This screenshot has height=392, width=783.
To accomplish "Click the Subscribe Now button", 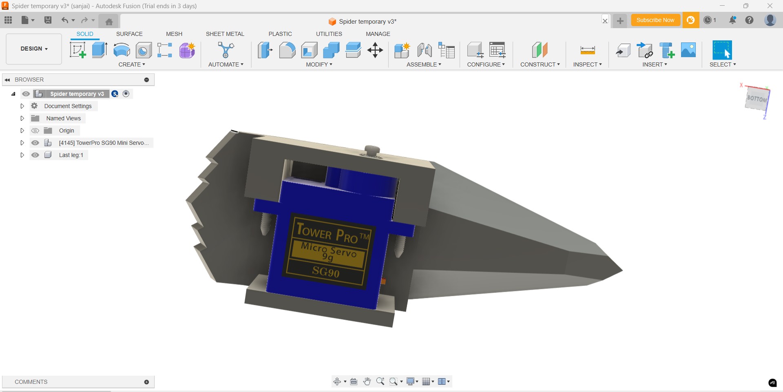I will (x=655, y=20).
